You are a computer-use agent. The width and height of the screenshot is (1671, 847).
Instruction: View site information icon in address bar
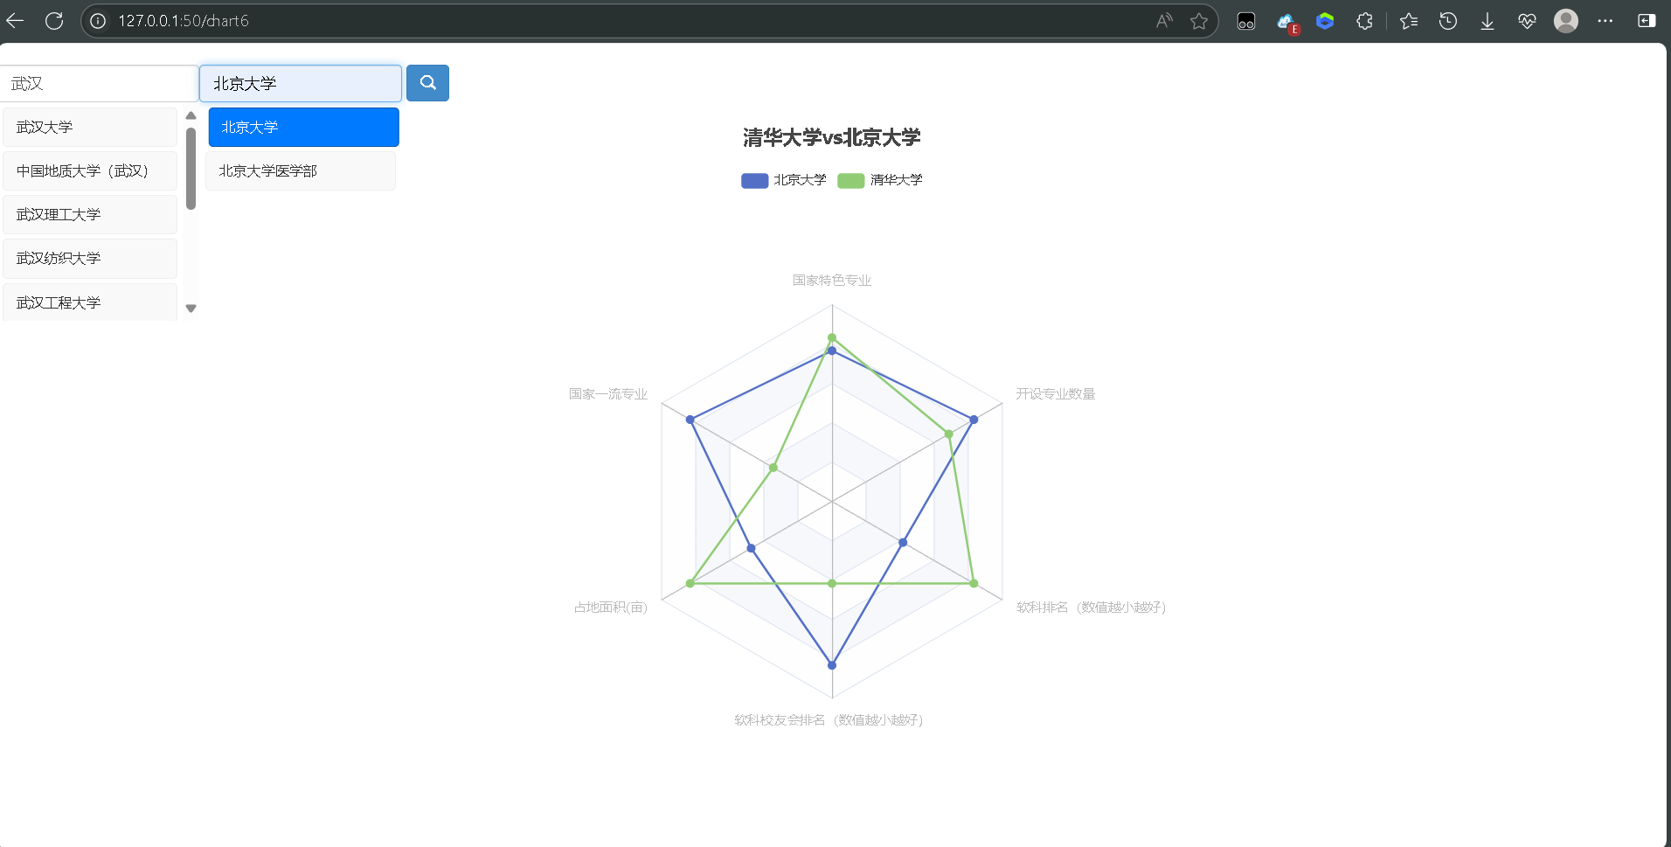point(98,21)
